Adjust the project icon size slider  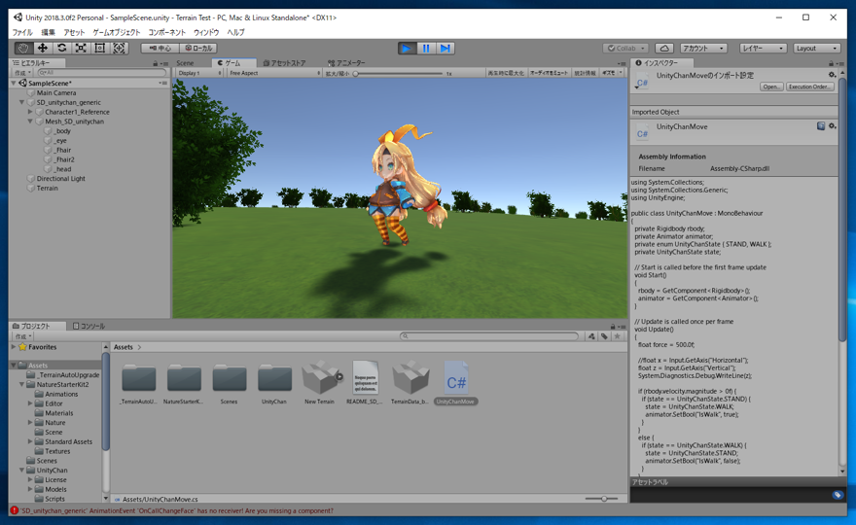coord(601,499)
